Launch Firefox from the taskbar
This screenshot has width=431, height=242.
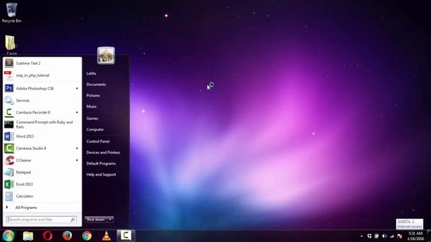point(67,236)
